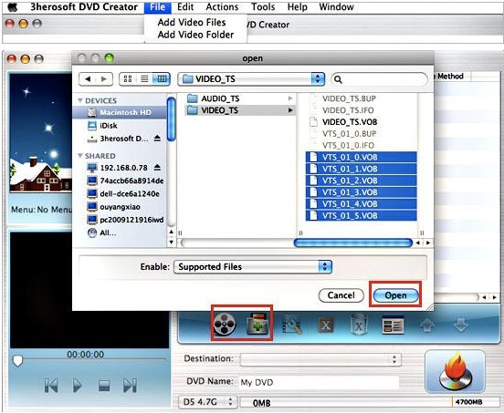Expand the AUDIO_TS folder arrow
The image size is (504, 413).
pos(290,98)
